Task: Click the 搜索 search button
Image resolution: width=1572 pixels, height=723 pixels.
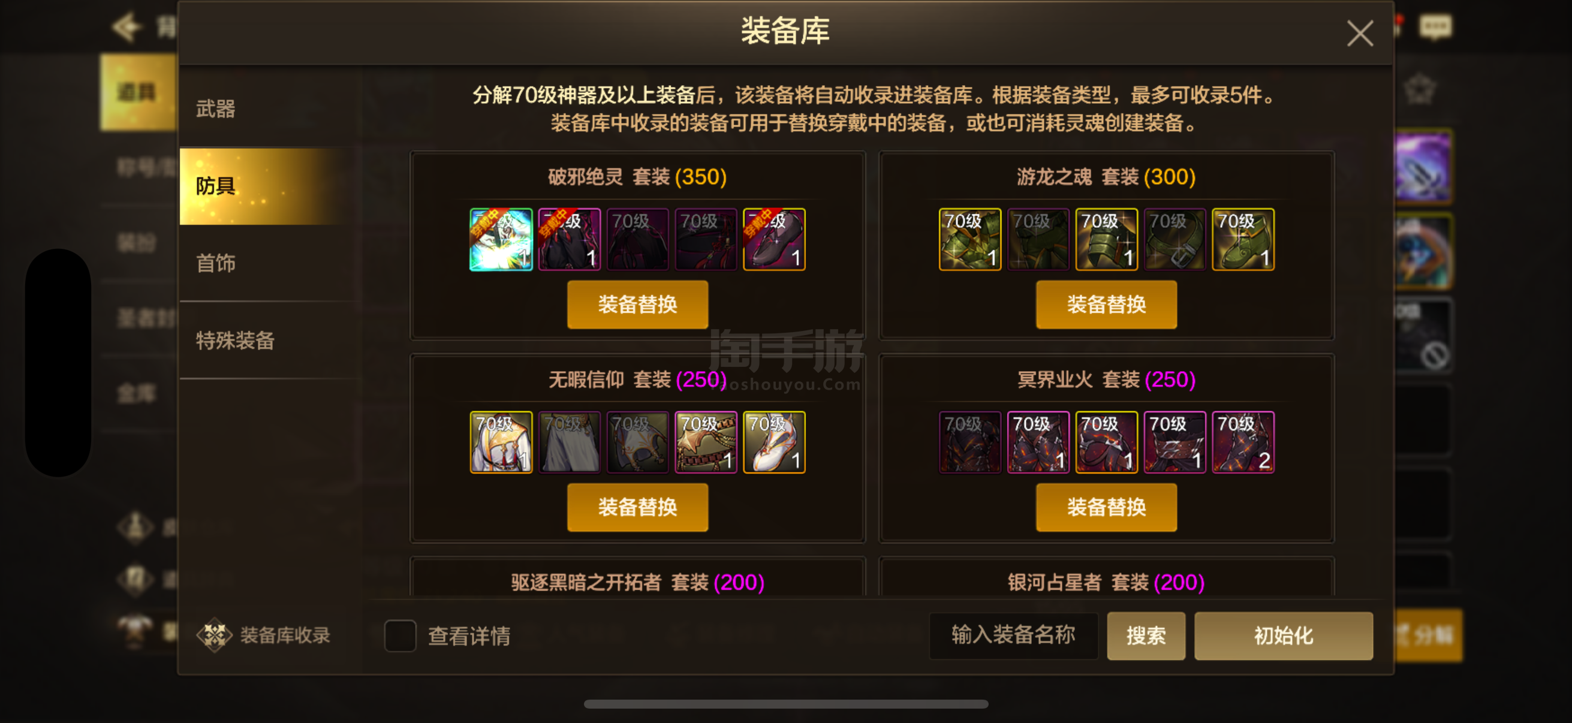Action: pos(1146,635)
